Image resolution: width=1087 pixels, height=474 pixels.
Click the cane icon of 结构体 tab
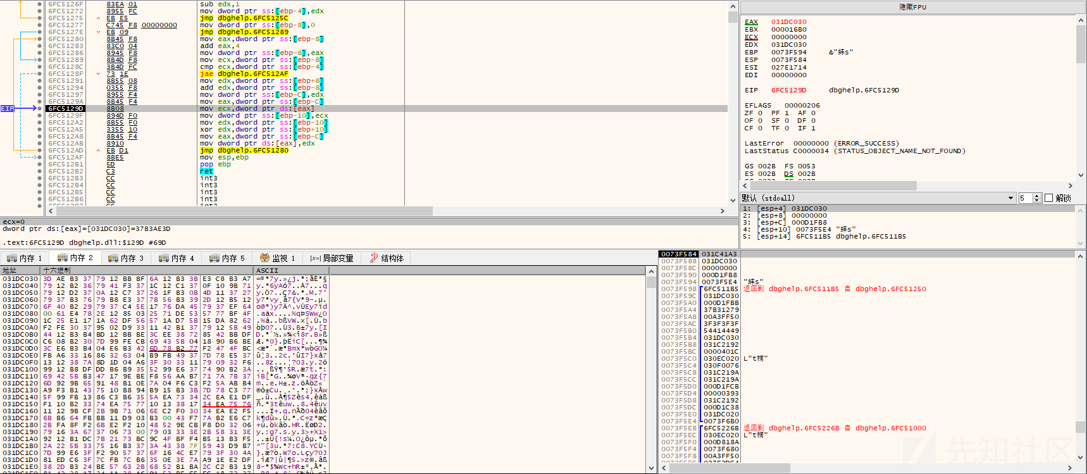click(x=374, y=258)
